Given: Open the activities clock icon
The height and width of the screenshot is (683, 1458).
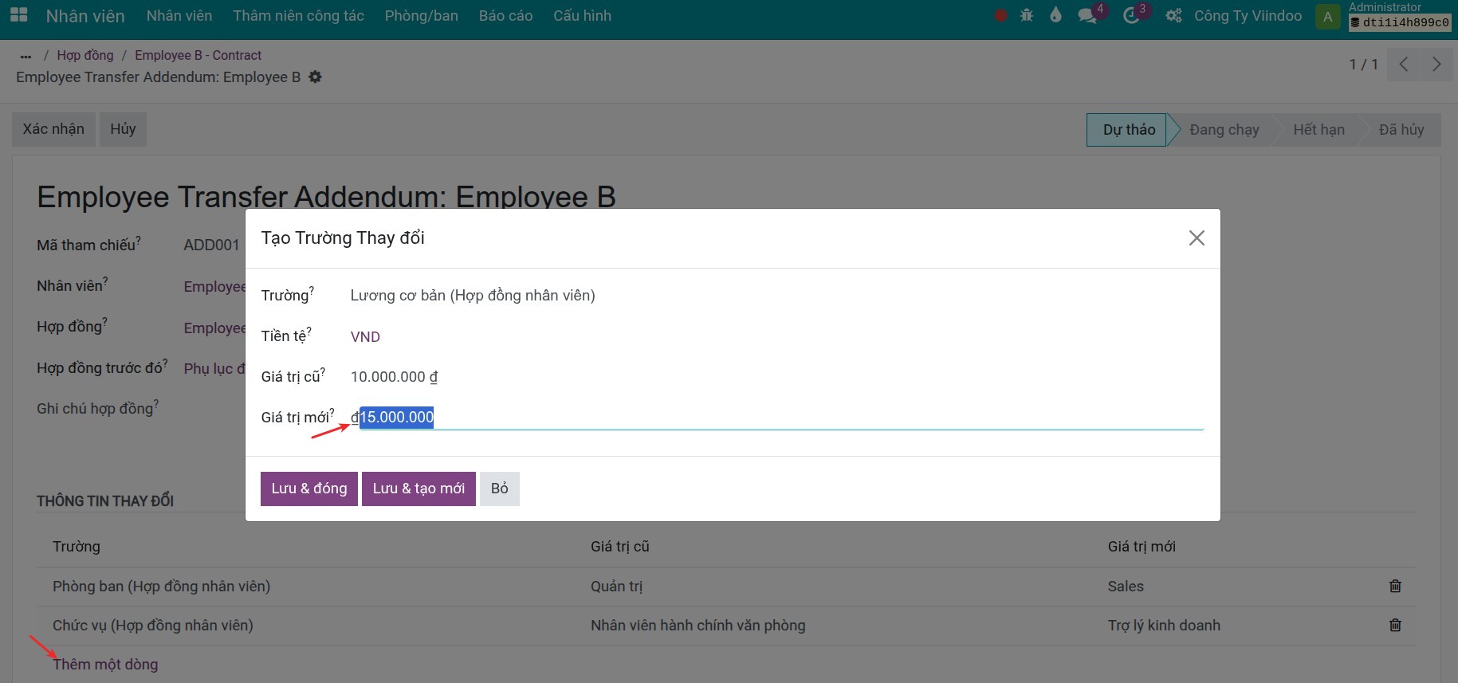Looking at the screenshot, I should [x=1131, y=15].
